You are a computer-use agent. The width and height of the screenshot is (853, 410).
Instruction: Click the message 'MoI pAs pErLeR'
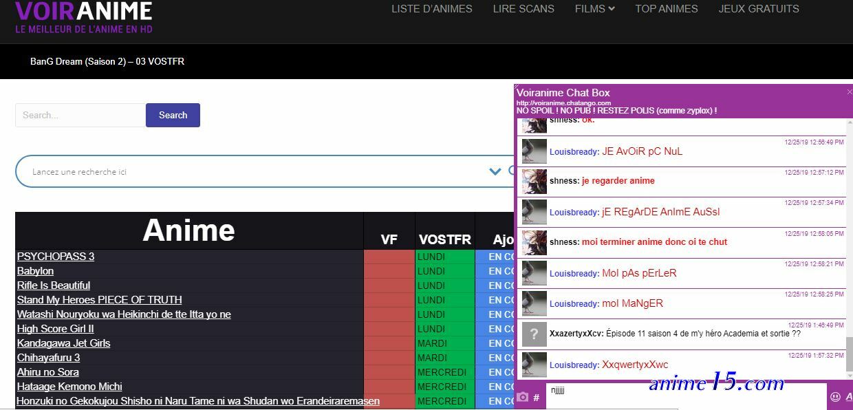pos(639,273)
